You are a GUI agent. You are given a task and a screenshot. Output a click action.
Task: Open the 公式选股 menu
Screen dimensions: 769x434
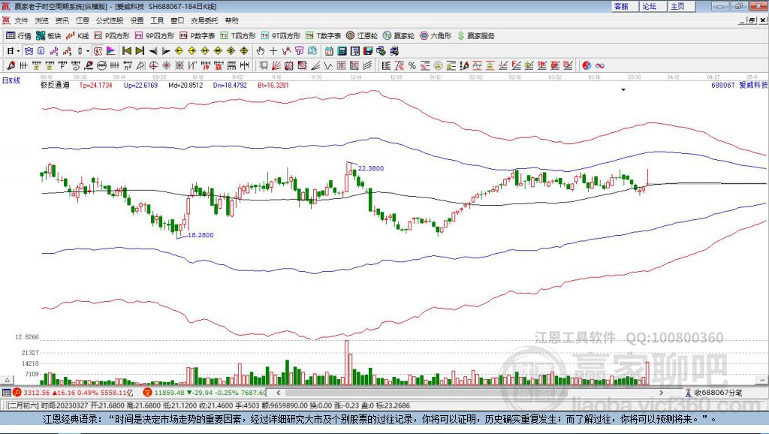coord(110,20)
